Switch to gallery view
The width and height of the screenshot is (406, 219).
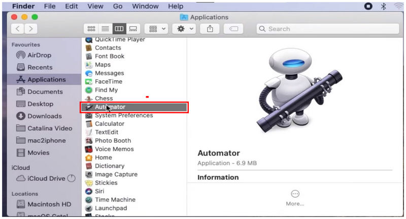[133, 28]
